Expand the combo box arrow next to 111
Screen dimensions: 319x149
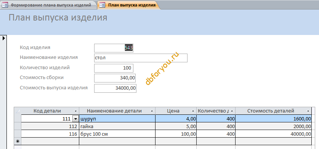[75, 119]
